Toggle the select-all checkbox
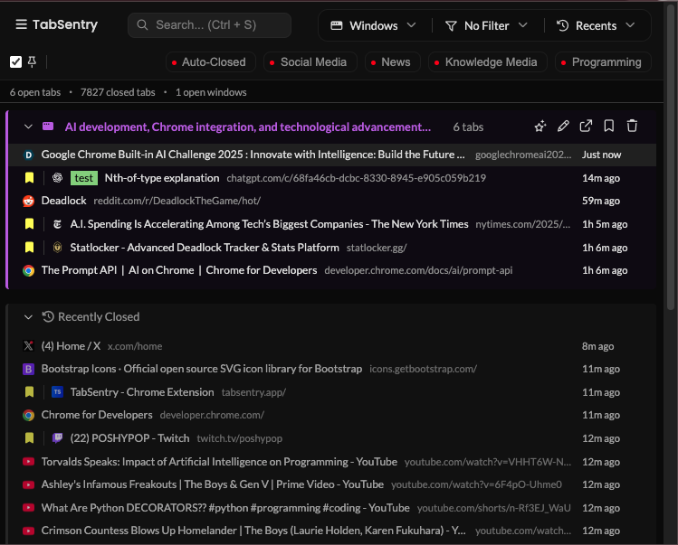Screen dimensions: 678x545 point(15,62)
